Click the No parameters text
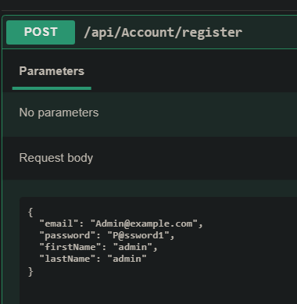 click(59, 113)
